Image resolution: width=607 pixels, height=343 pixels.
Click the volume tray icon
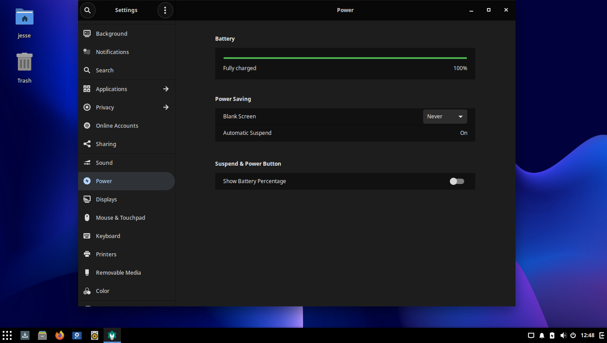pyautogui.click(x=563, y=335)
